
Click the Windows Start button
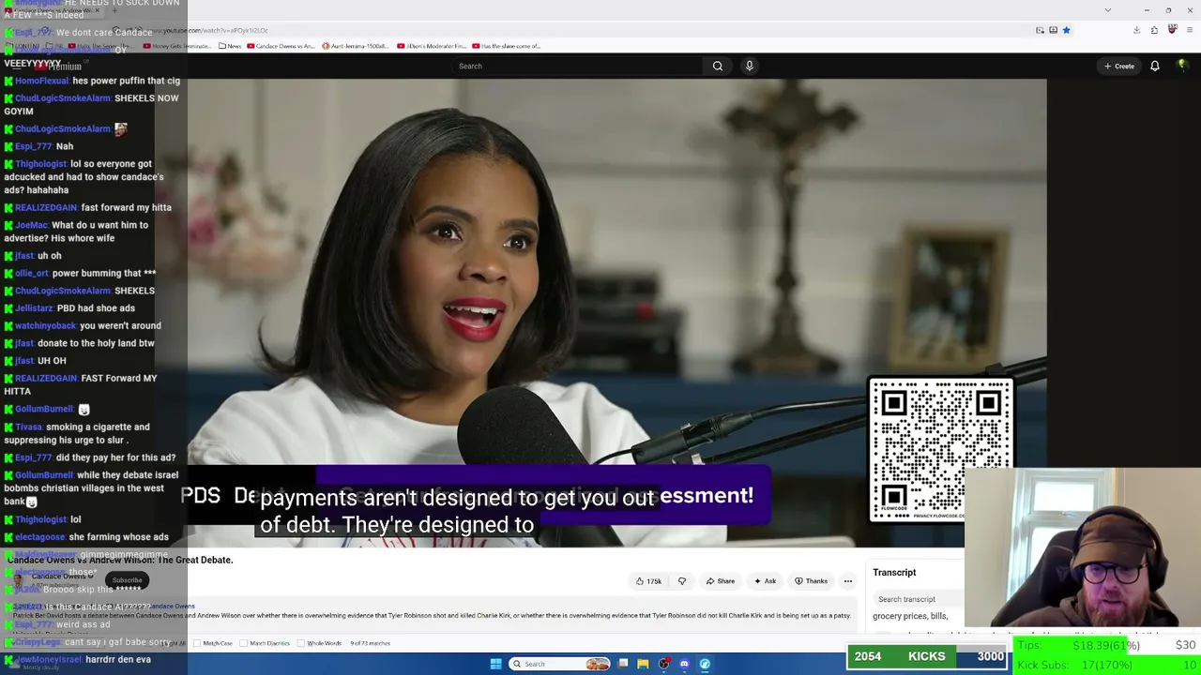pos(495,664)
